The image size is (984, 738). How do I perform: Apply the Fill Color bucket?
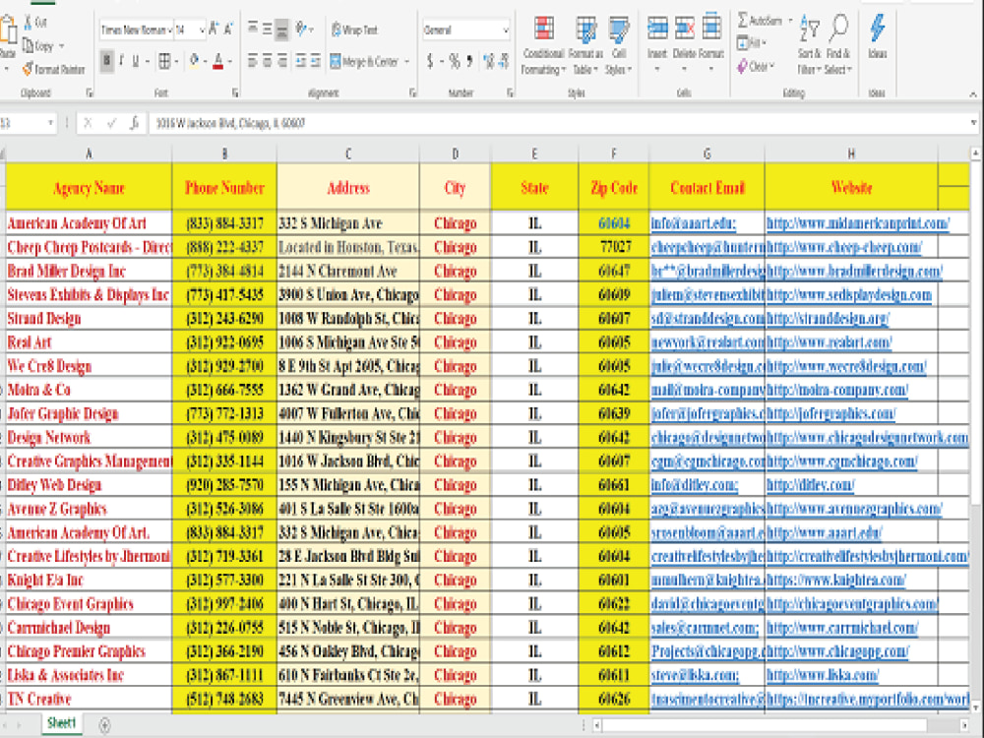[x=193, y=61]
